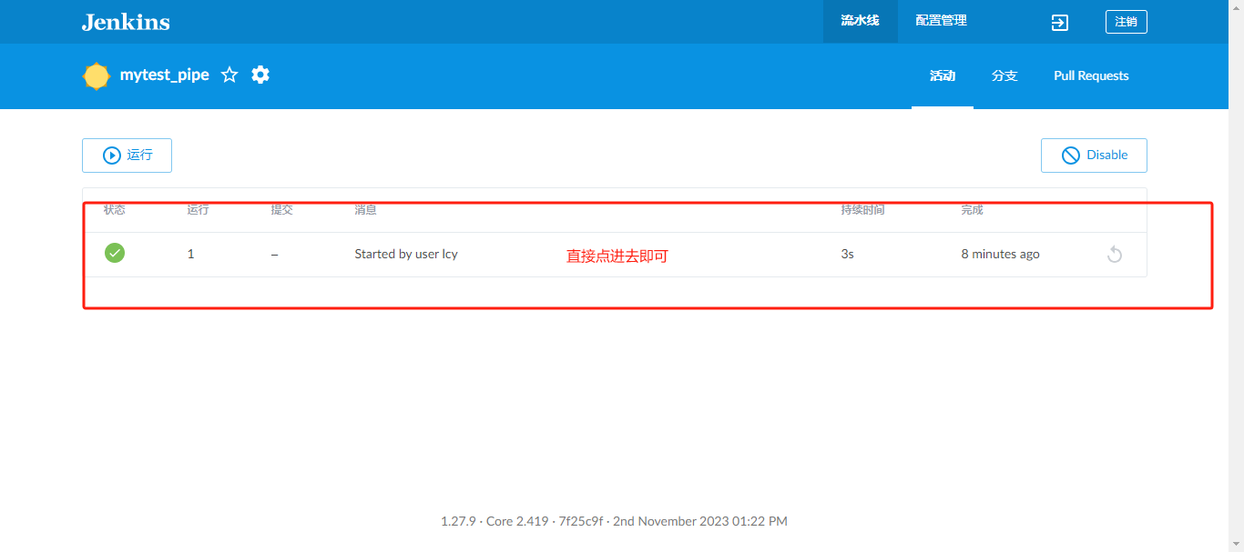Screen dimensions: 1244x552
Task: Click 注销 to log out
Action: (1126, 21)
